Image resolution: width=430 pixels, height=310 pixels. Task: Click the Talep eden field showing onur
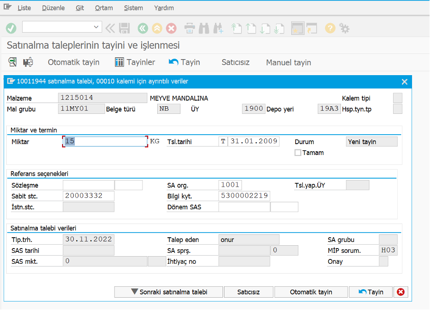249,240
